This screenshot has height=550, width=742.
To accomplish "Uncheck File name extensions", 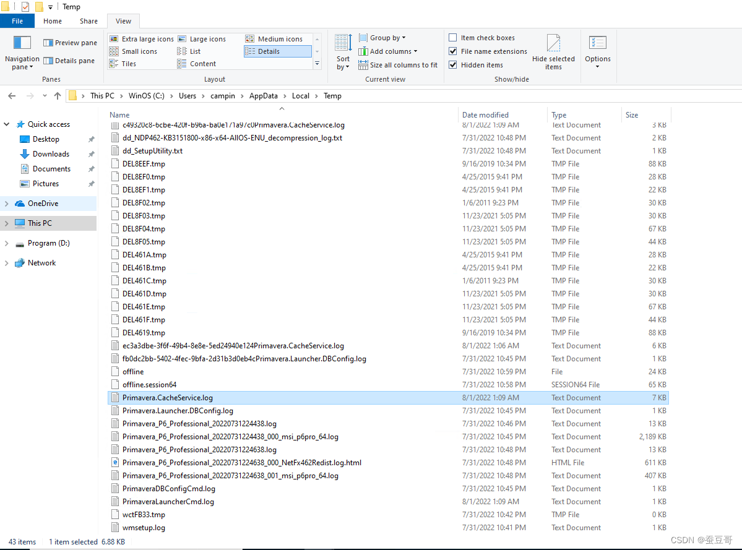I will [x=453, y=51].
